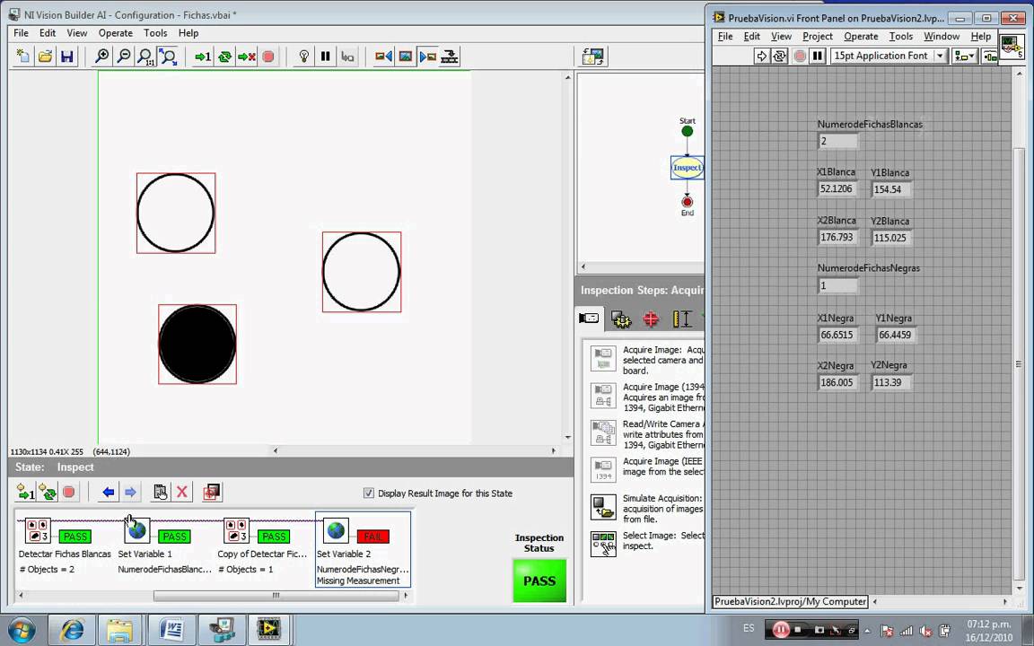1034x646 pixels.
Task: Open the 15pt Application Font dropdown
Action: click(x=889, y=56)
